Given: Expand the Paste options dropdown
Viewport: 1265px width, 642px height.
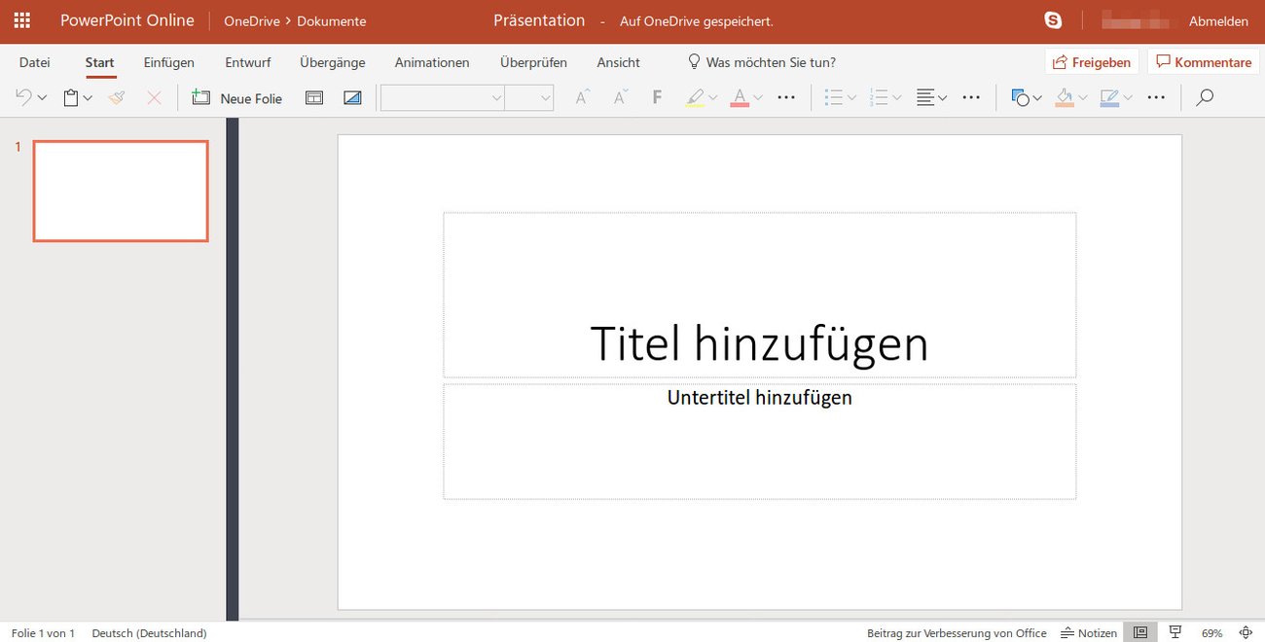Looking at the screenshot, I should pos(87,97).
